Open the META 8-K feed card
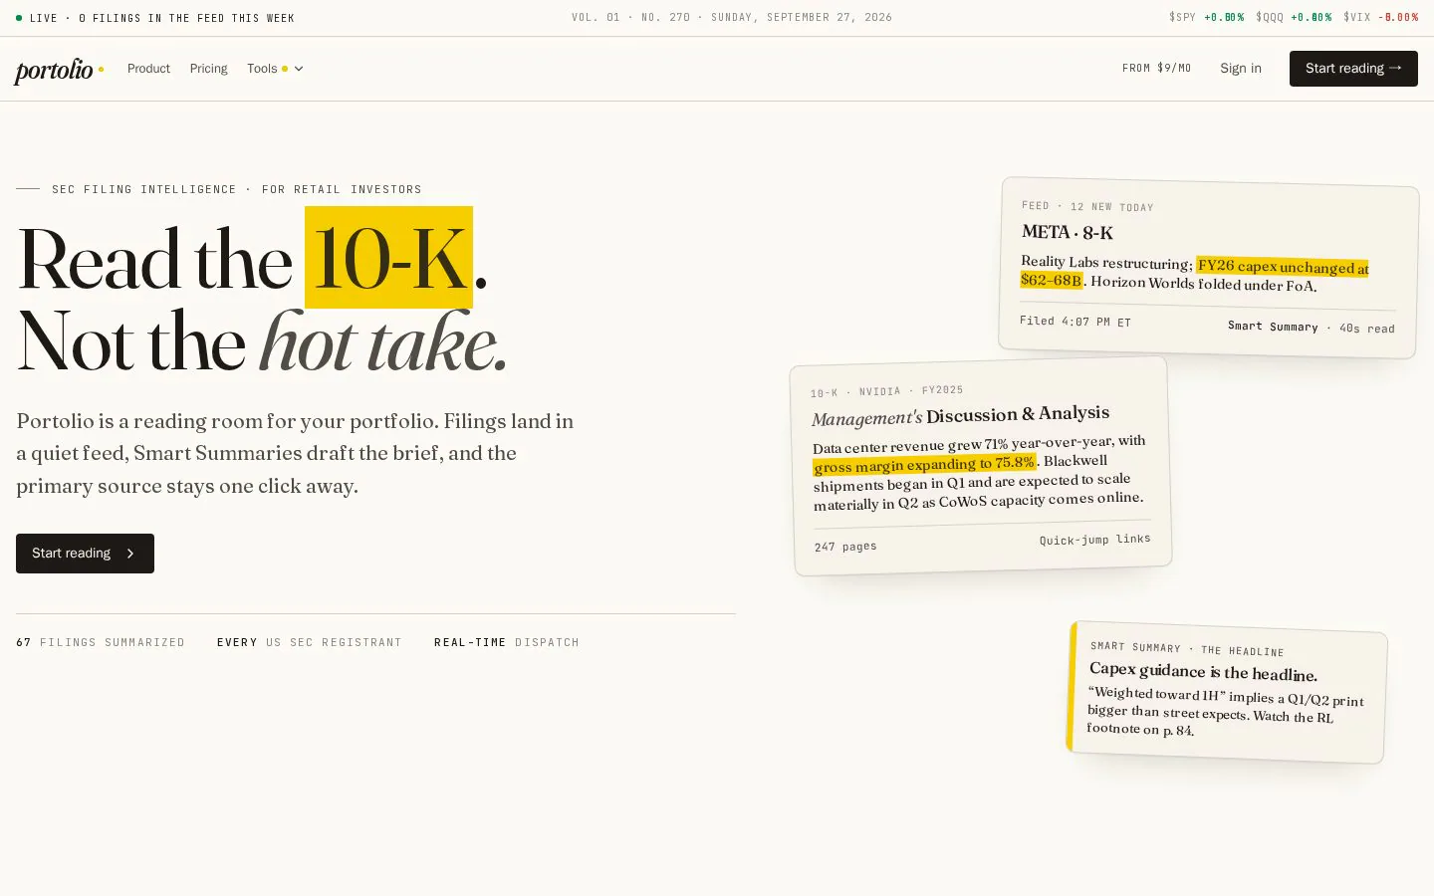The height and width of the screenshot is (896, 1434). click(1208, 268)
